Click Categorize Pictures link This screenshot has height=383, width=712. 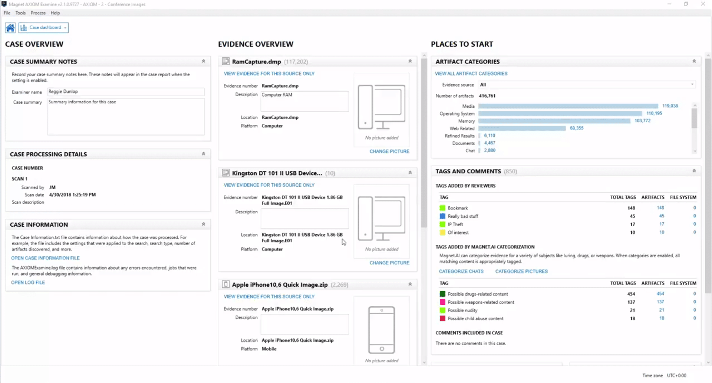521,272
